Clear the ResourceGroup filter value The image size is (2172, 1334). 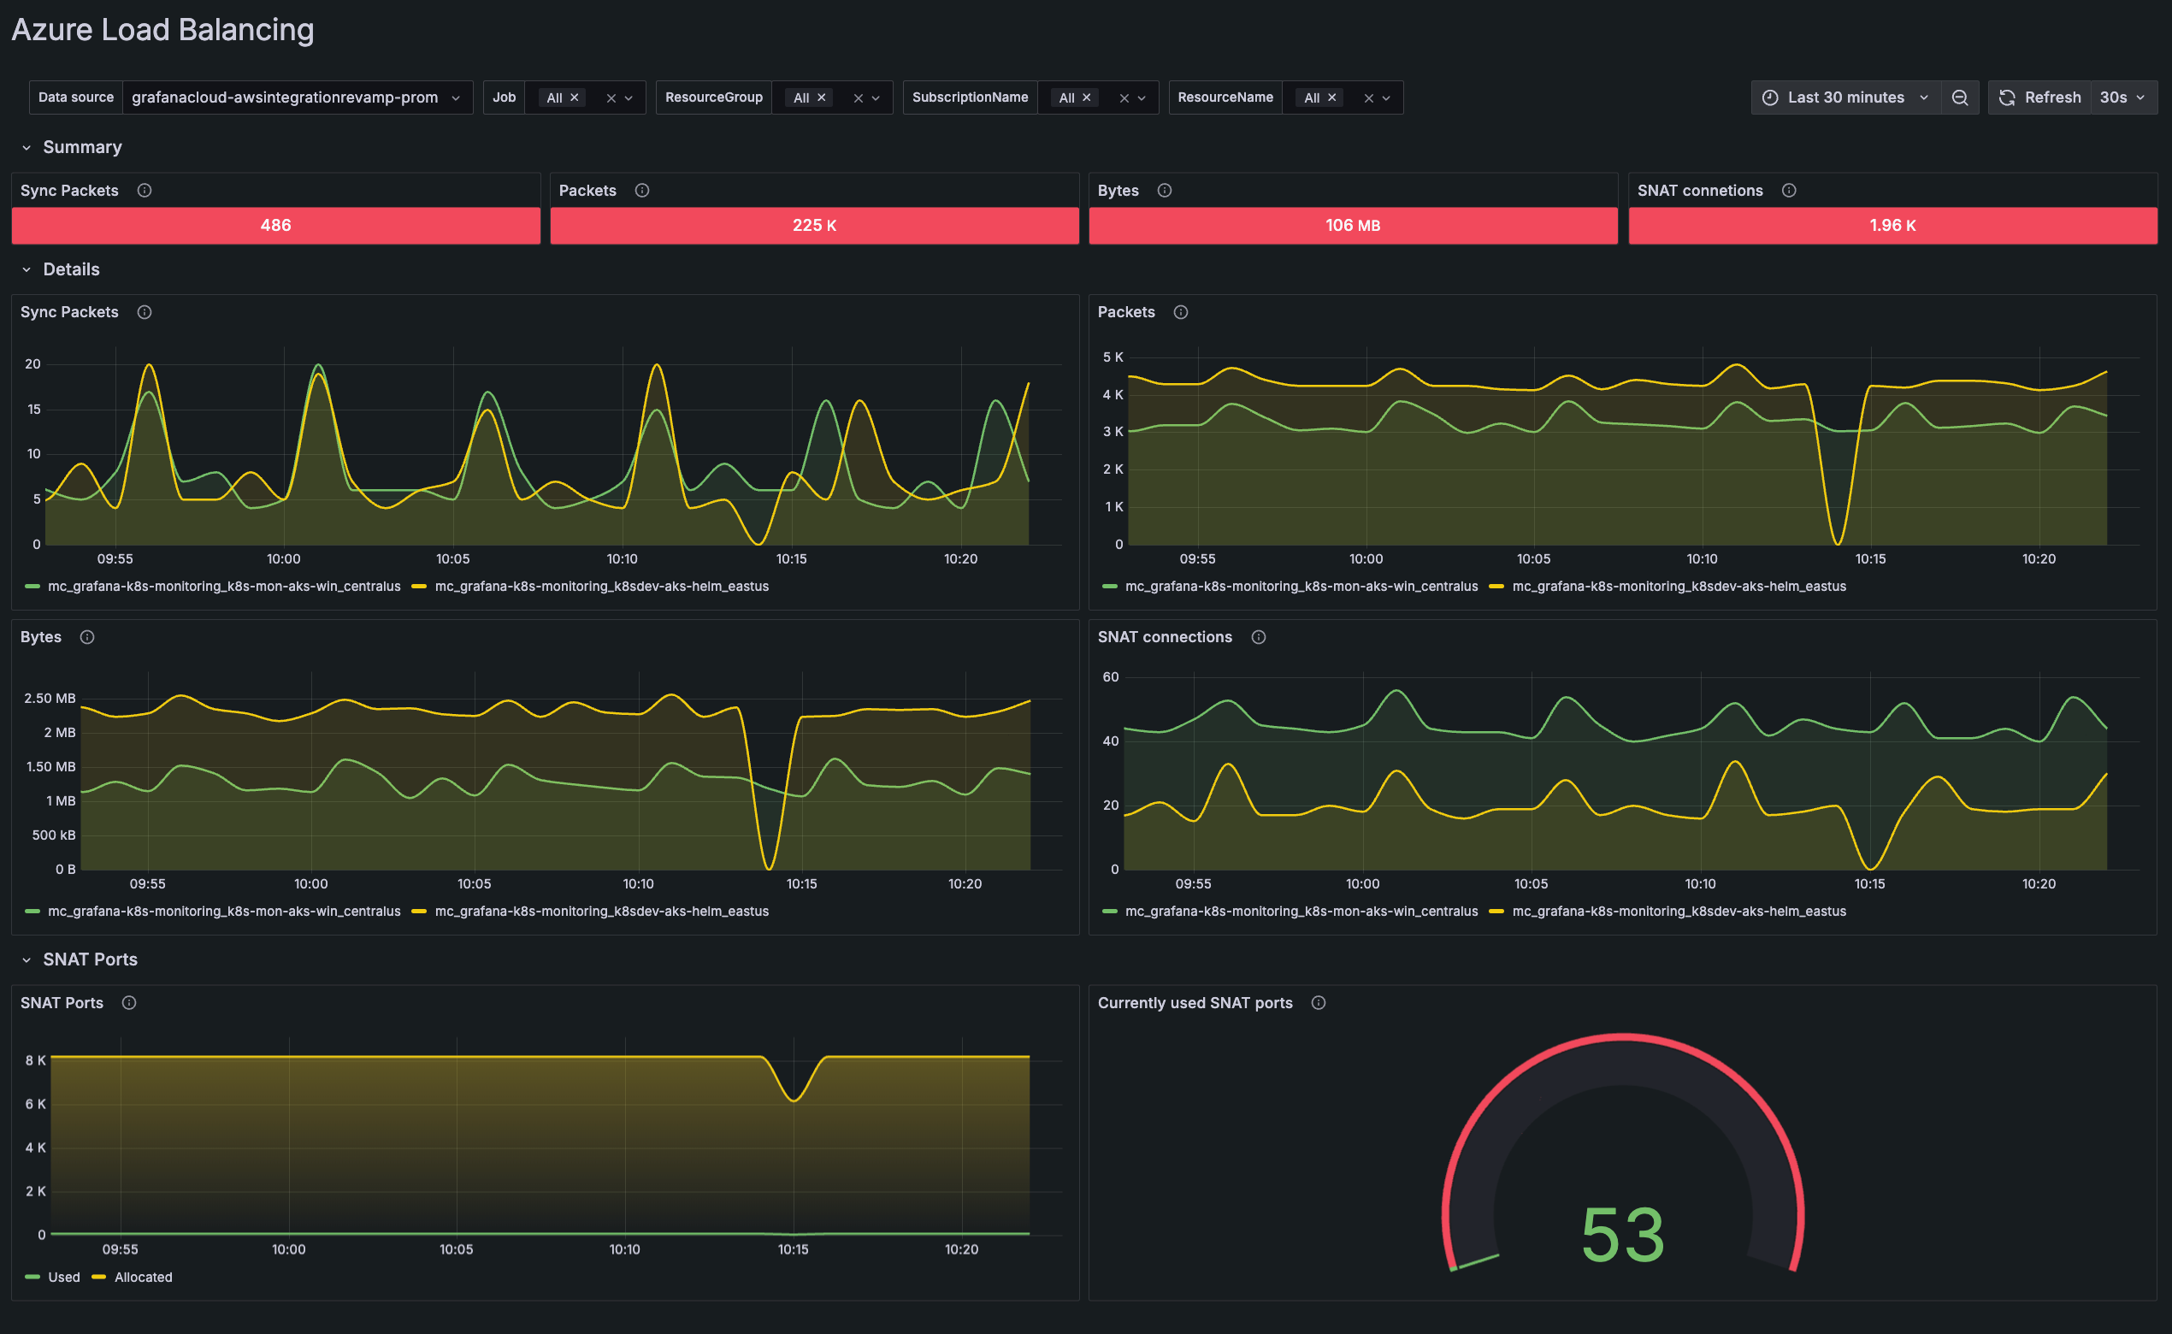pyautogui.click(x=858, y=99)
